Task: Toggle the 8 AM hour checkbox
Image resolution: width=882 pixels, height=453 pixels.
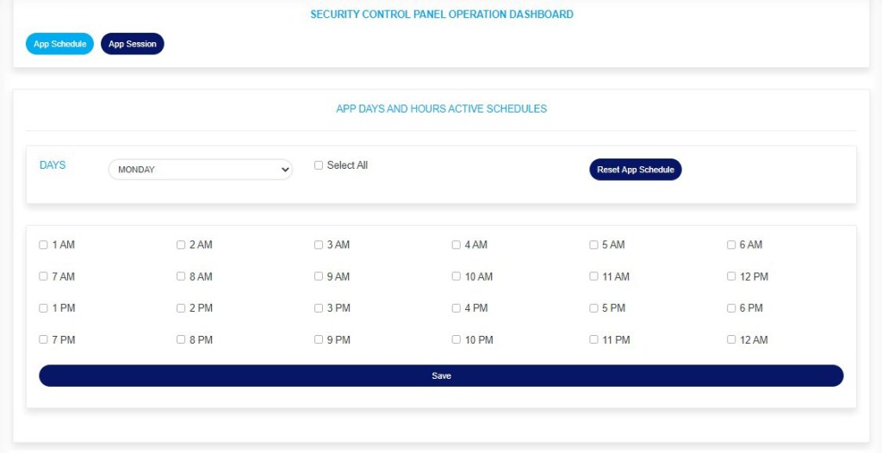Action: 181,276
